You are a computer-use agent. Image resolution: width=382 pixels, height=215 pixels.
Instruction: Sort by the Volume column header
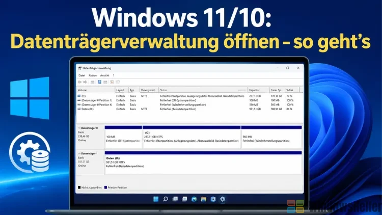point(96,90)
